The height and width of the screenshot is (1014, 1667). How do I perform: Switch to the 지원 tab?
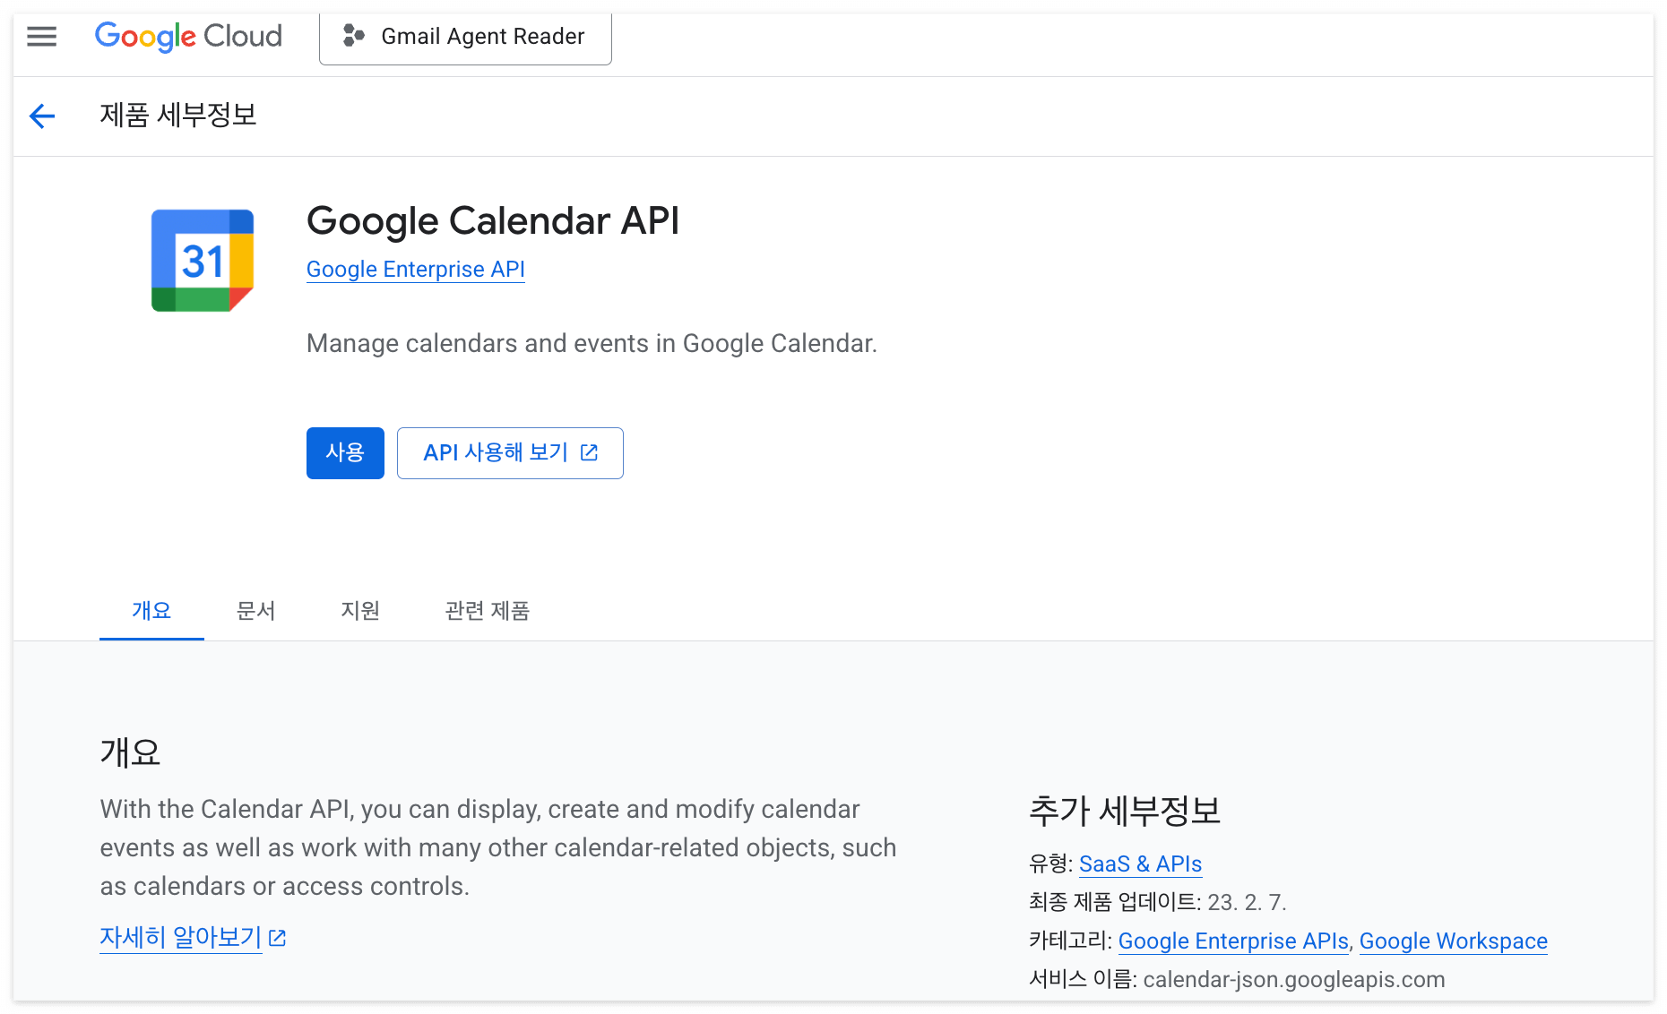[x=360, y=611]
